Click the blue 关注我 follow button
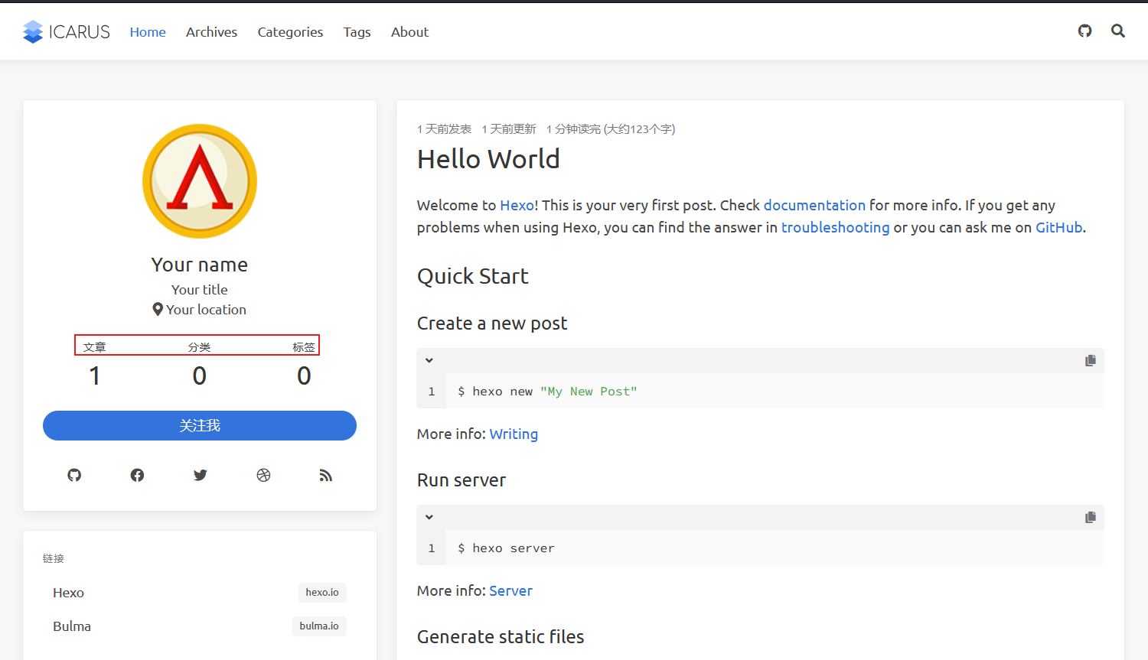 pyautogui.click(x=200, y=426)
